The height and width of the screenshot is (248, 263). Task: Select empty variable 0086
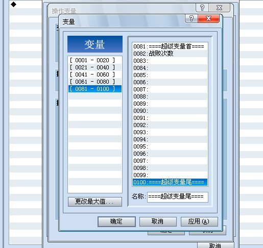[170, 82]
